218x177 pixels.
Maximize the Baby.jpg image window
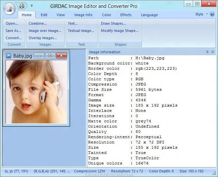tap(50, 56)
